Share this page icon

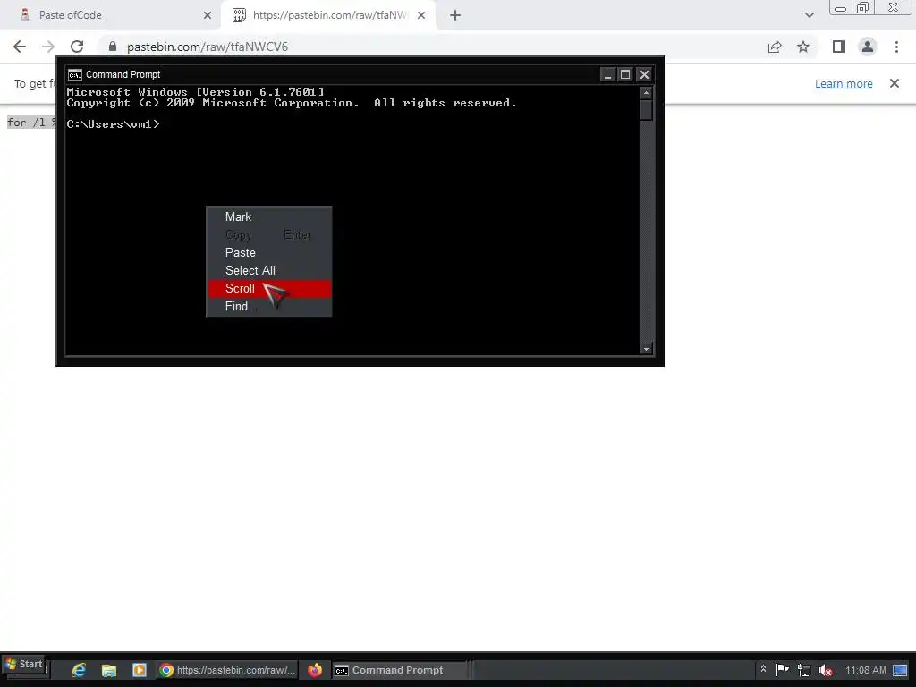[775, 47]
